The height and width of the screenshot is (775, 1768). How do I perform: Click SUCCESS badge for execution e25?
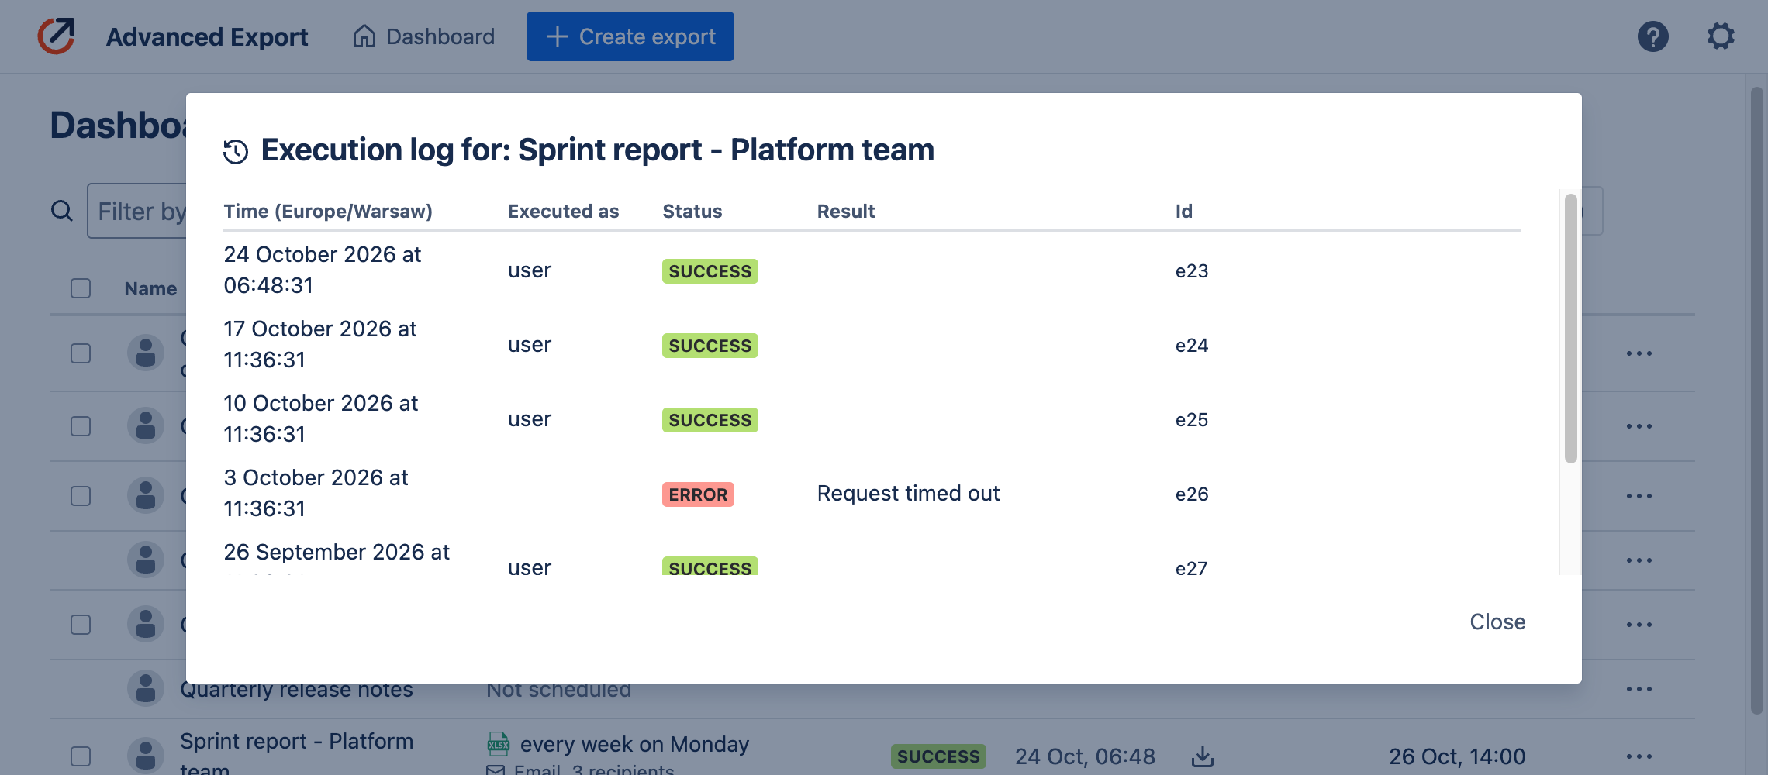(x=710, y=420)
